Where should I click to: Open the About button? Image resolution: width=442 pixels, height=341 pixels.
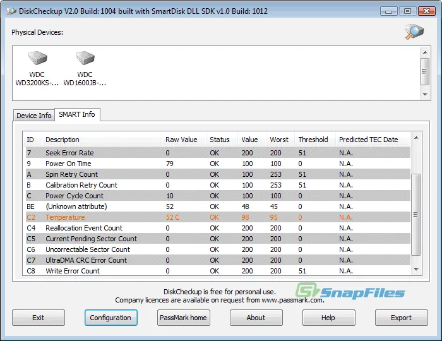pyautogui.click(x=256, y=318)
